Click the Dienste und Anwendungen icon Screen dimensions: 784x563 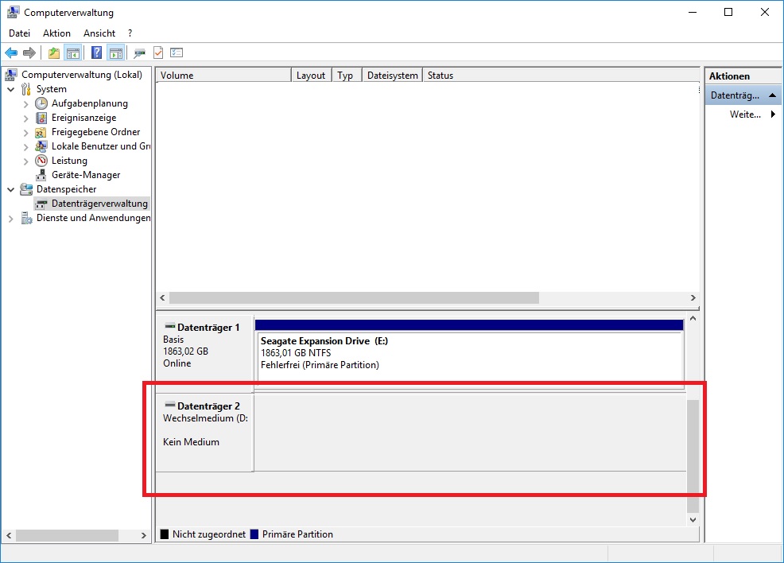coord(26,218)
